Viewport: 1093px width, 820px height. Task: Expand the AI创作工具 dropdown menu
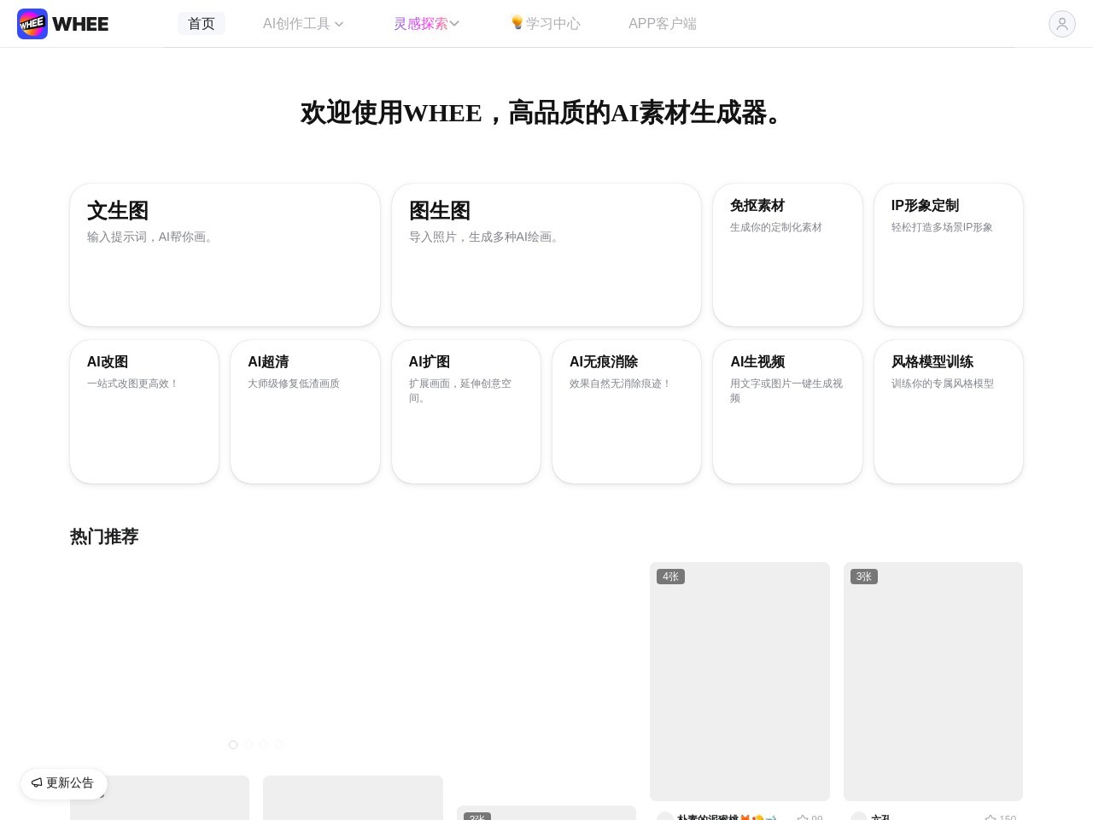303,24
